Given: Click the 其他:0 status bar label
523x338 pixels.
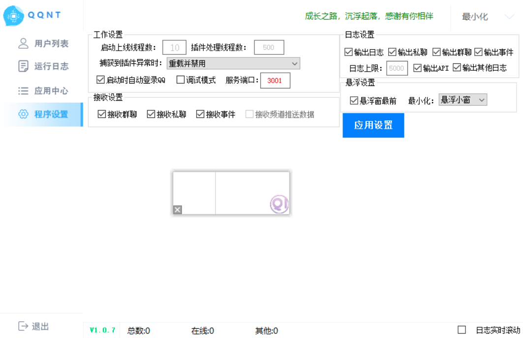Looking at the screenshot, I should pyautogui.click(x=265, y=331).
